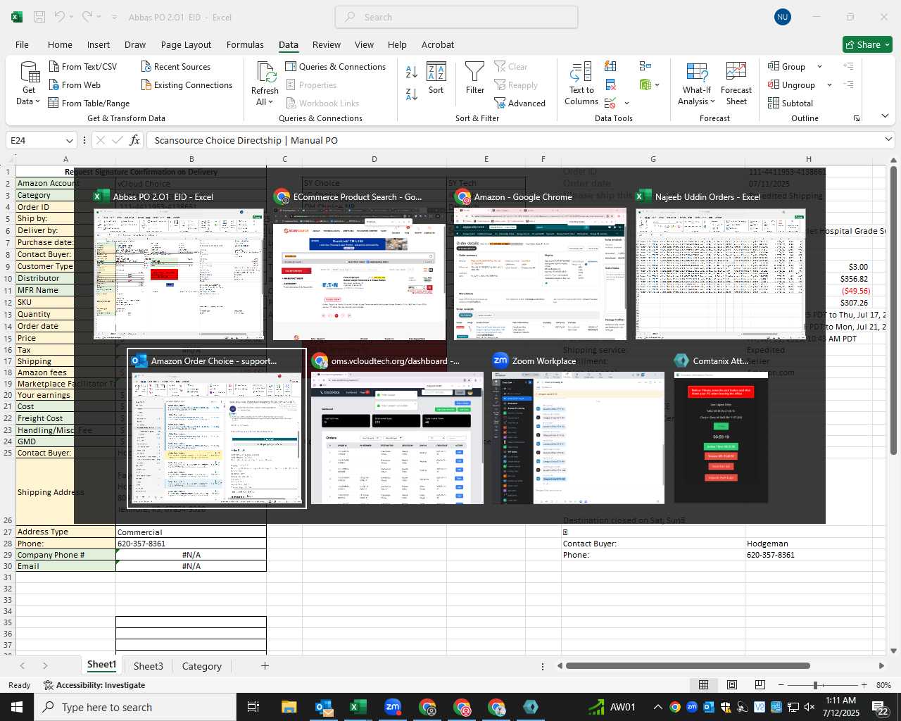The image size is (901, 721).
Task: Click horizontal scrollbar thumb
Action: tap(688, 665)
